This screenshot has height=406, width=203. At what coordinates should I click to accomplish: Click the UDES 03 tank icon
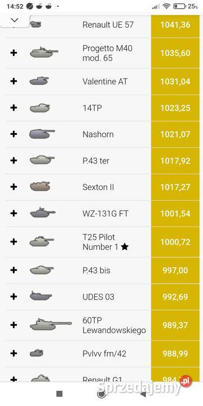(x=41, y=296)
